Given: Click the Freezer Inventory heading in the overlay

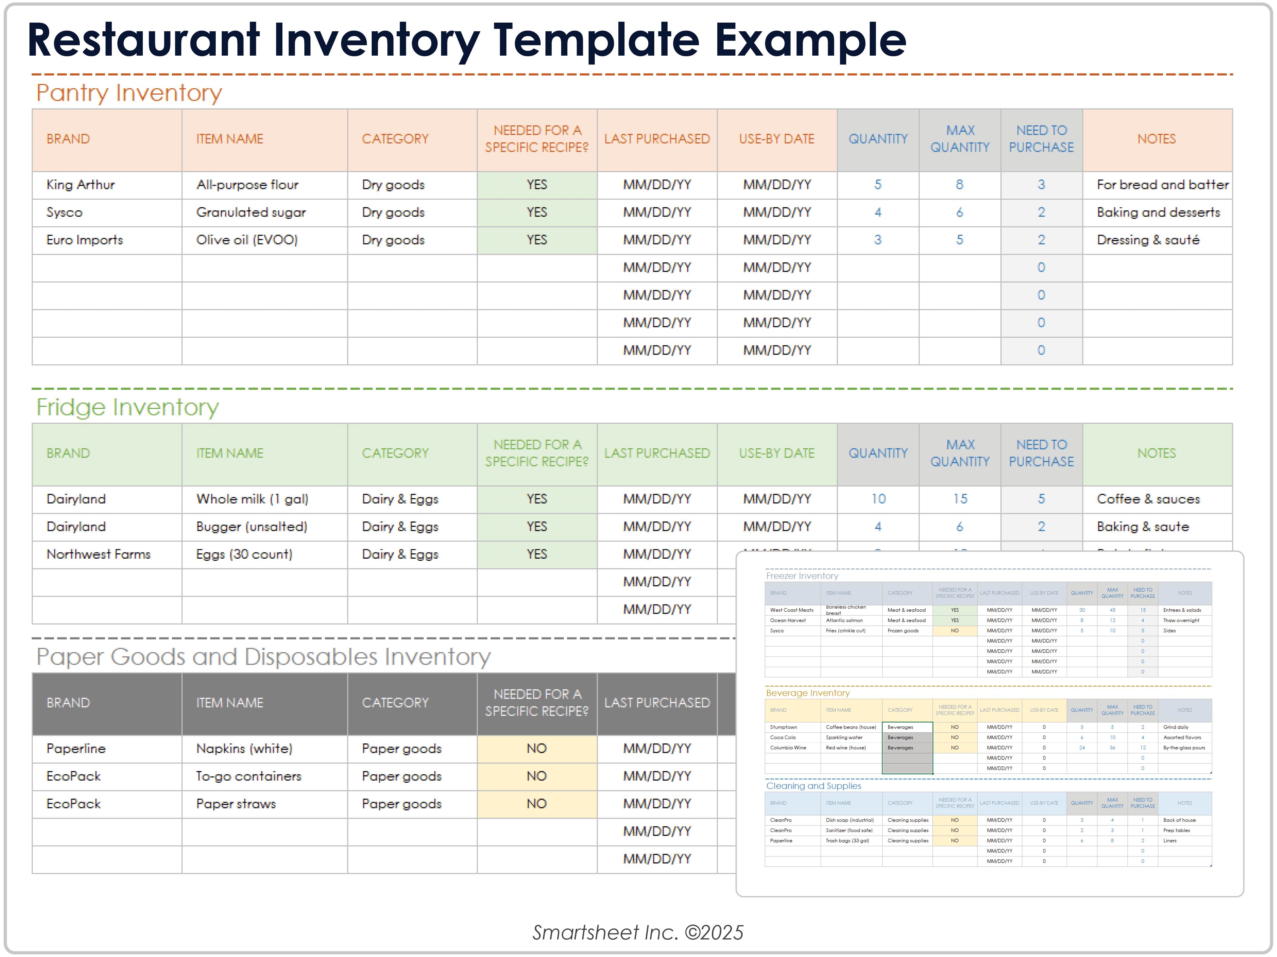Looking at the screenshot, I should coord(802,575).
